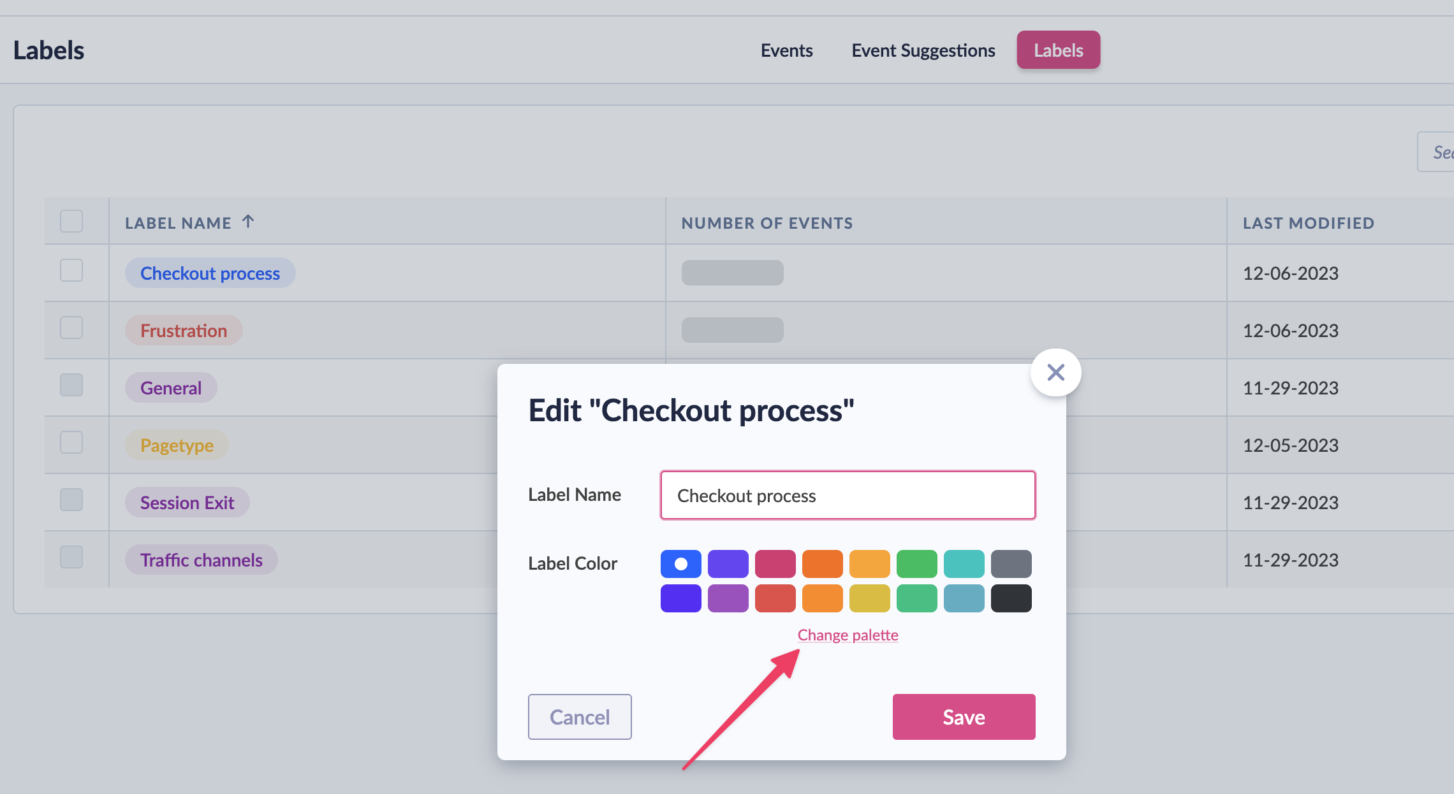Tick the select-all checkbox in table header
1454x794 pixels.
(x=71, y=222)
